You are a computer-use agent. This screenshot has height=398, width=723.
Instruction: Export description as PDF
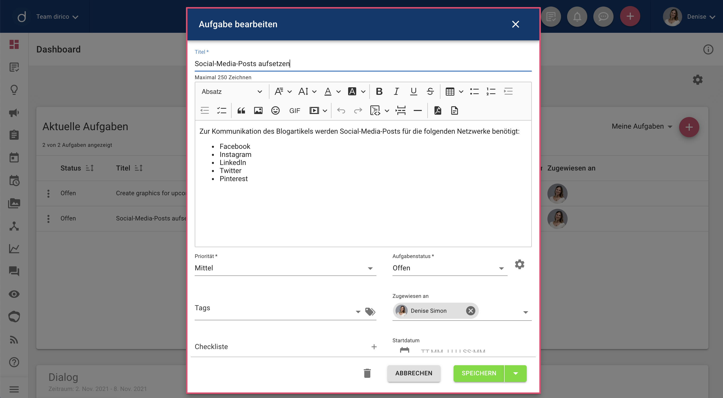click(x=438, y=110)
